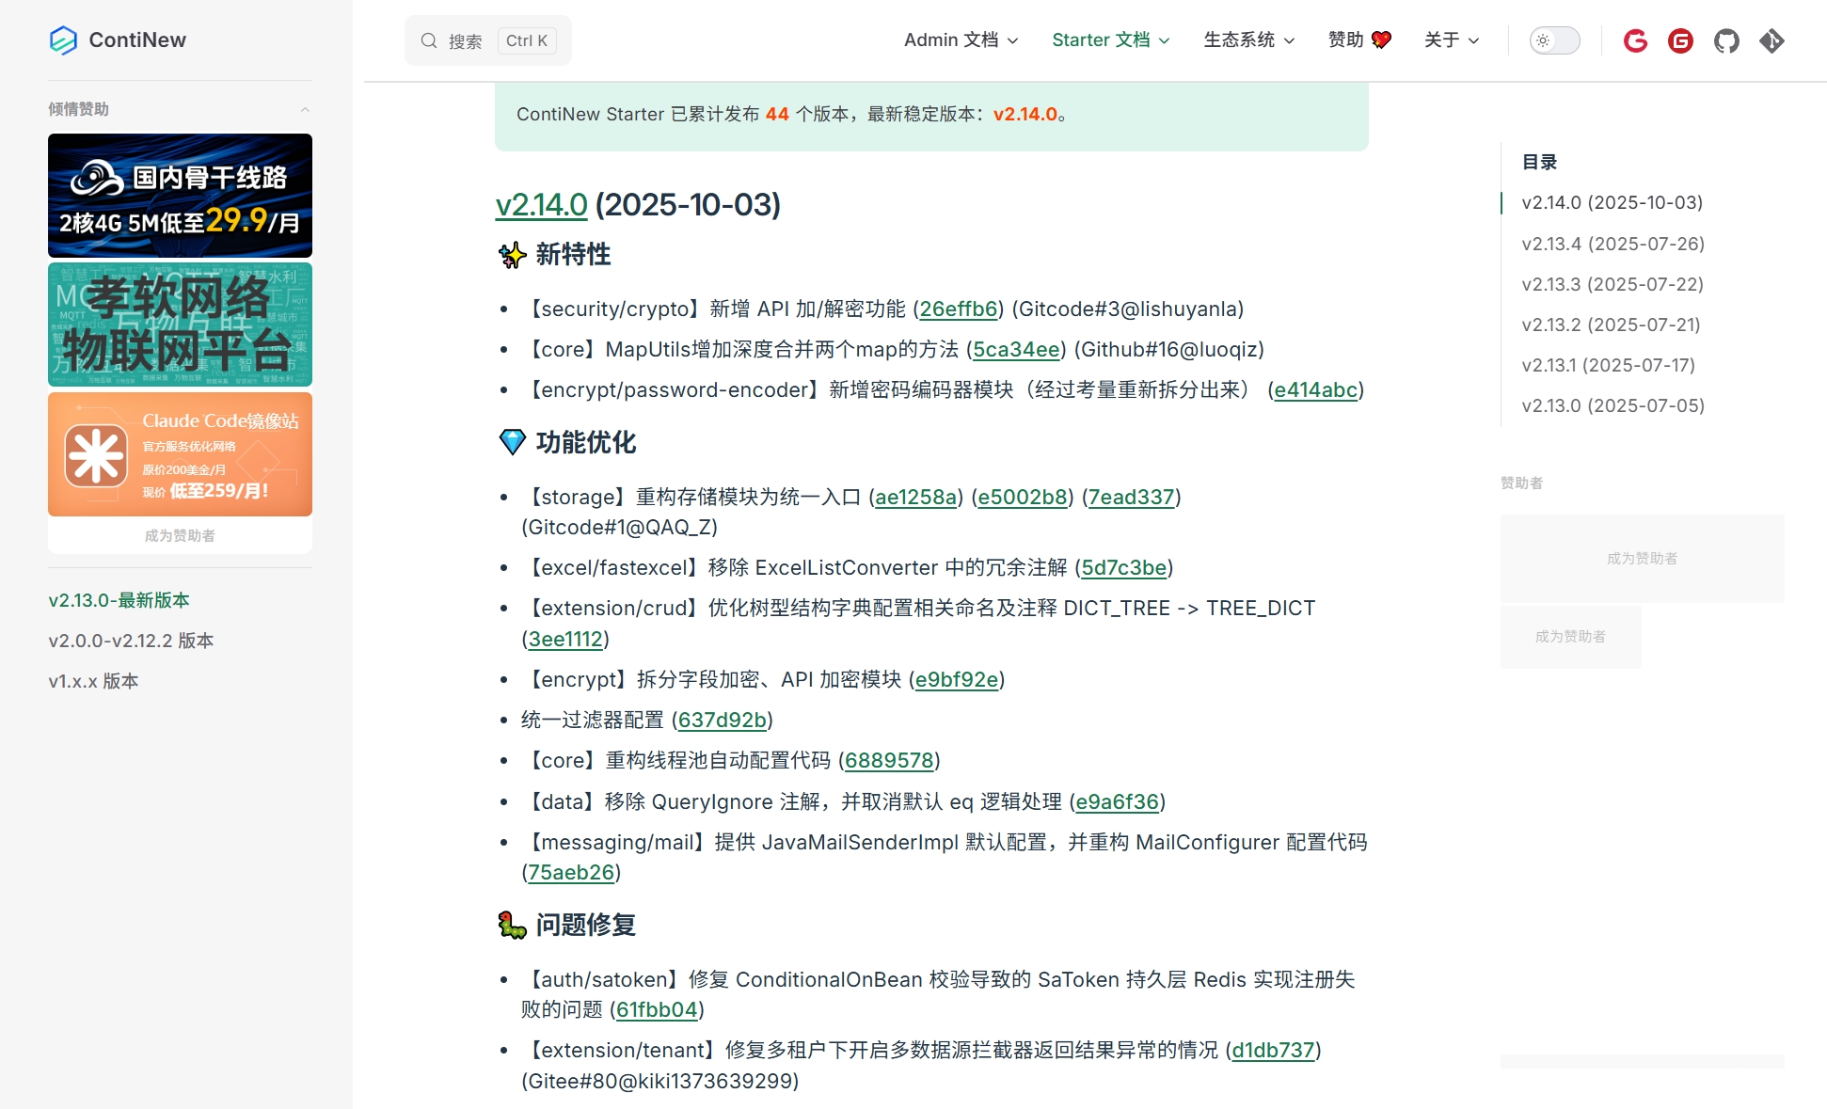Viewport: 1827px width, 1109px height.
Task: Open the GitCode repository icon
Action: pyautogui.click(x=1635, y=40)
